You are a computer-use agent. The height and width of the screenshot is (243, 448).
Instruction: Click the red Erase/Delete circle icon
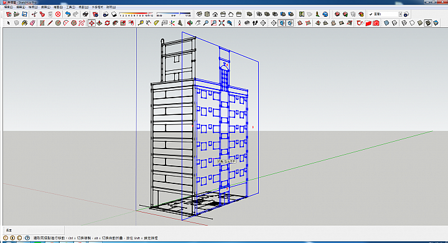coord(58,14)
